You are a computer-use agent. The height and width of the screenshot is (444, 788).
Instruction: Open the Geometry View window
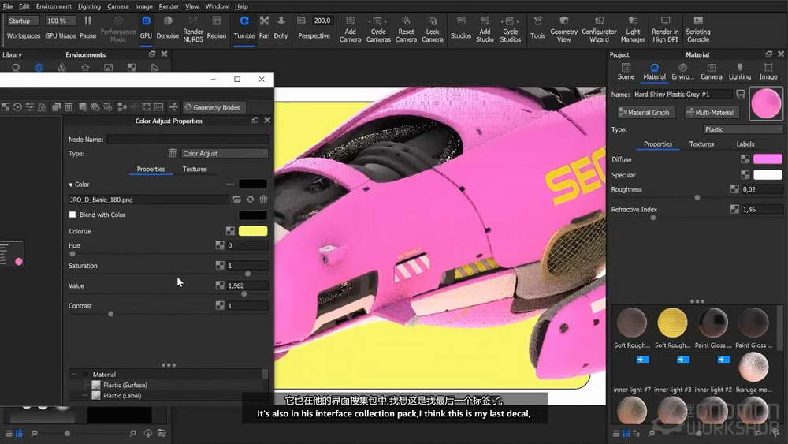coord(564,28)
